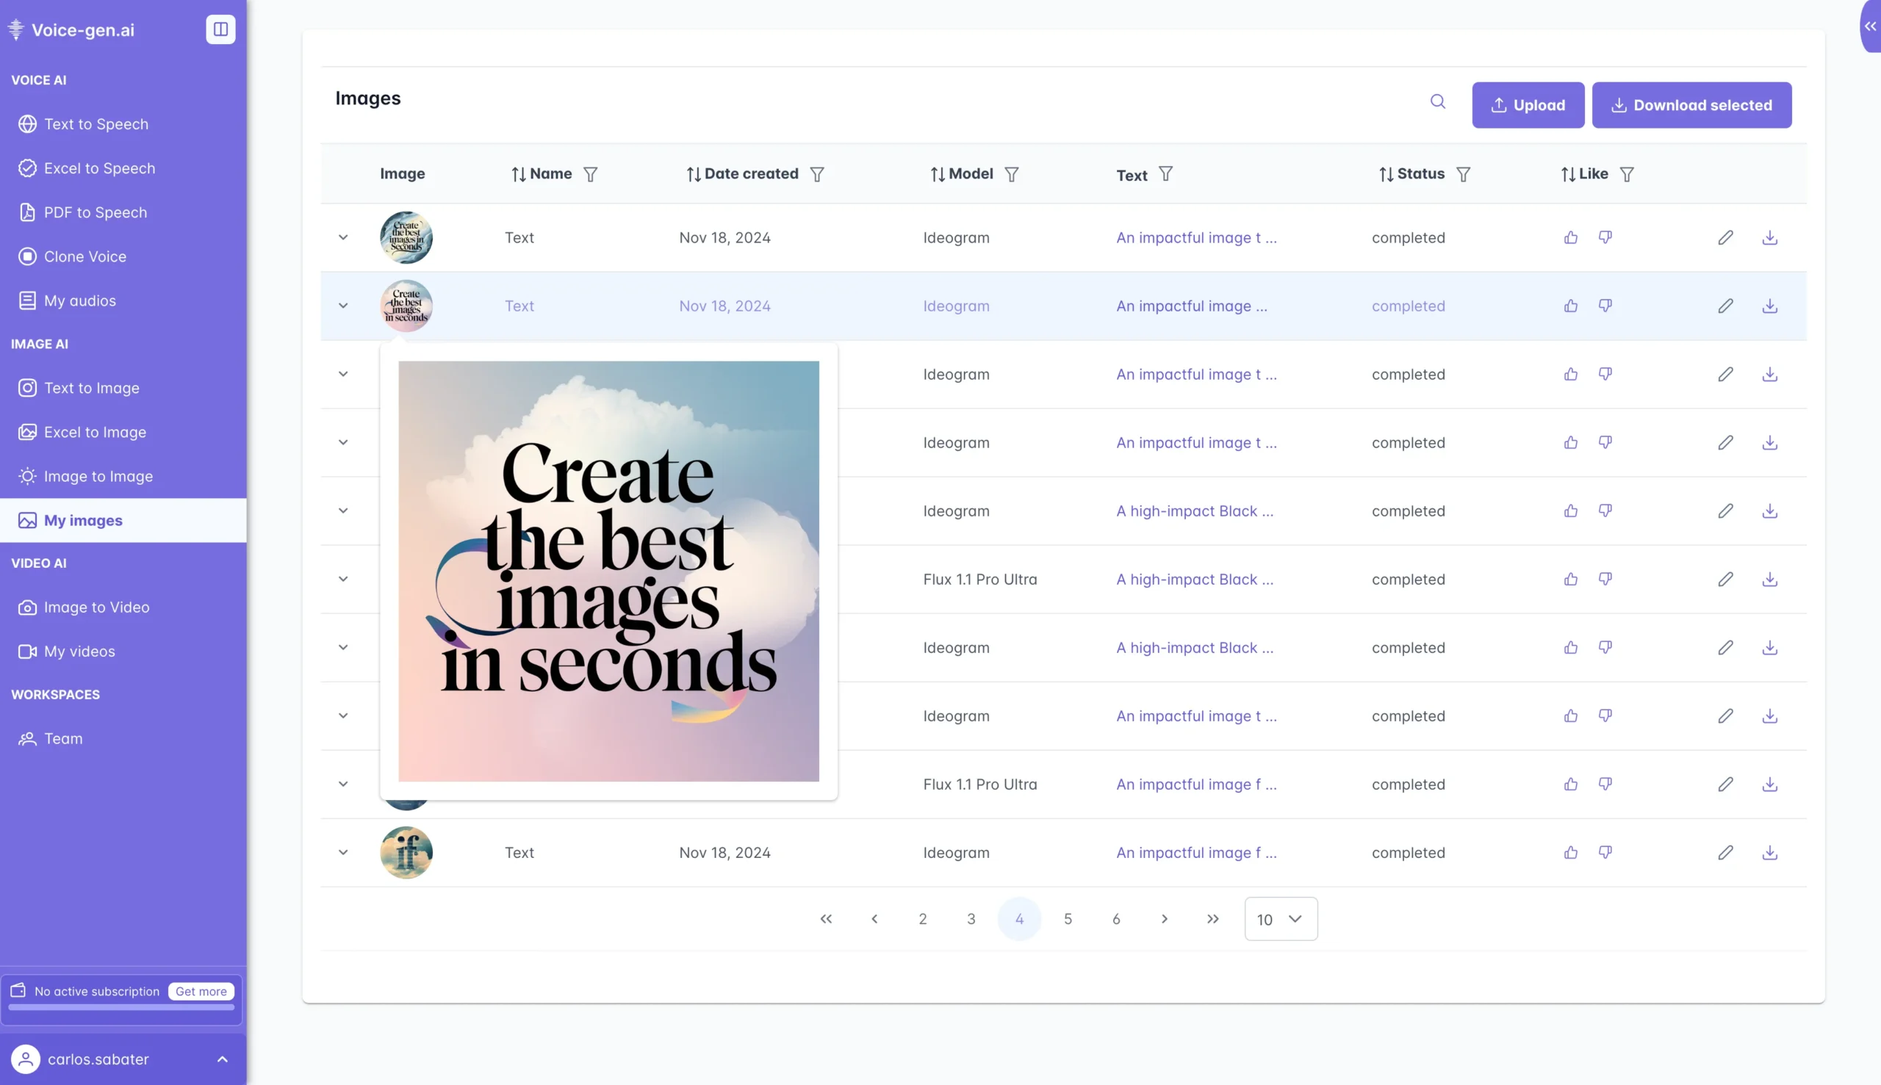
Task: Thumbs down the Flux 1.1 Pro Ultra image
Action: tap(1605, 578)
